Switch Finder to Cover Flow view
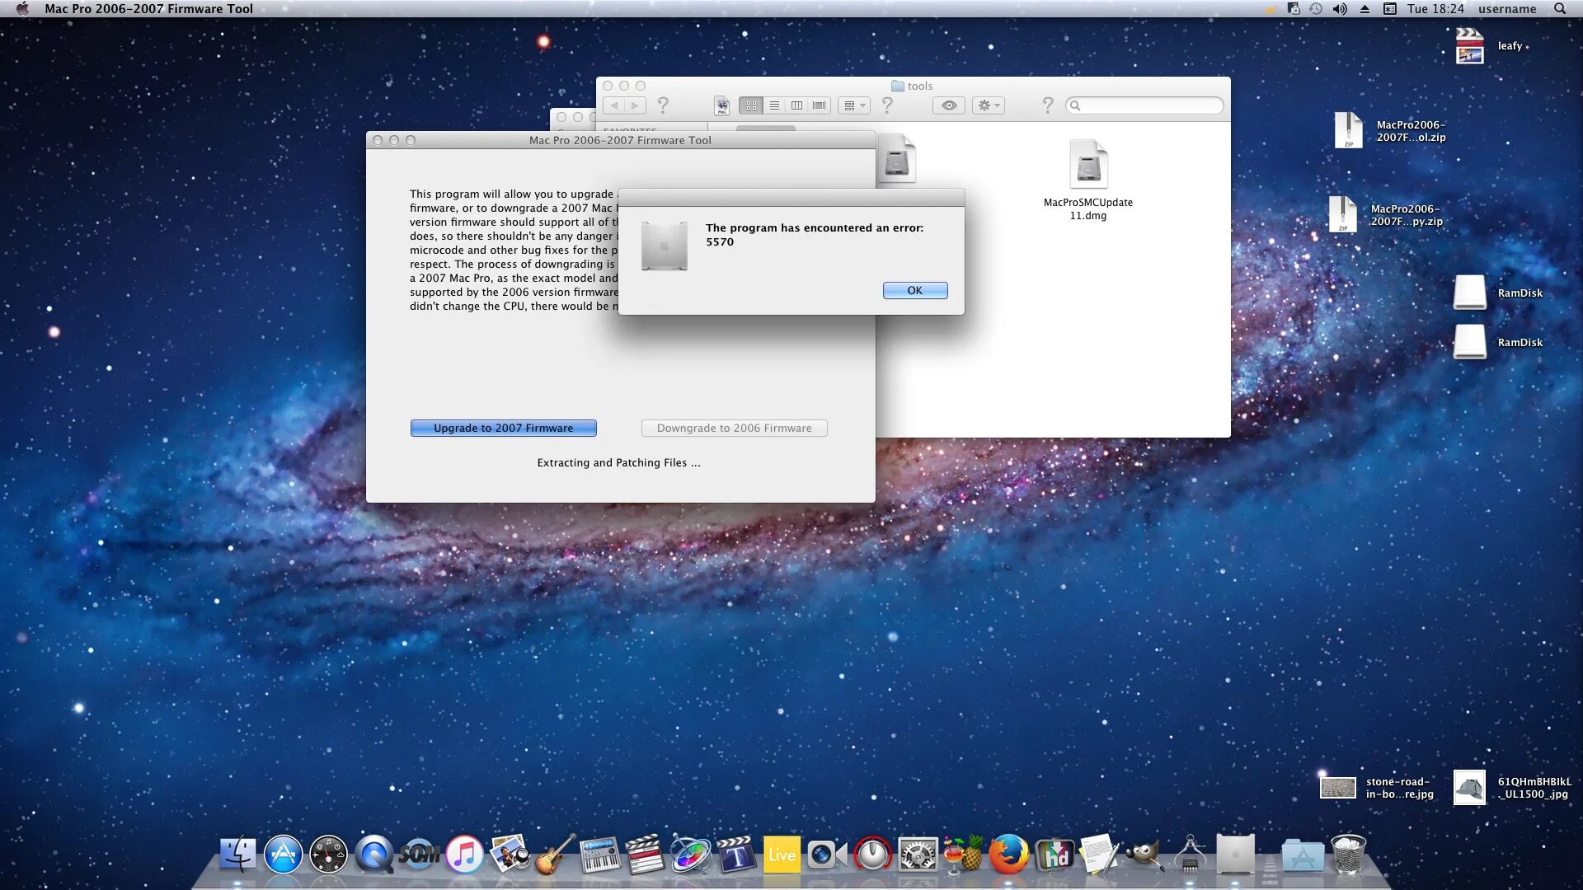The height and width of the screenshot is (890, 1583). click(819, 105)
